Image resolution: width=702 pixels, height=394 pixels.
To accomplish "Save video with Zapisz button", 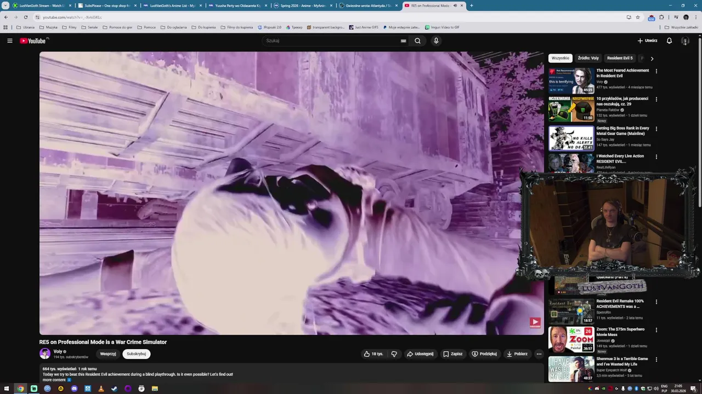I will [453, 354].
